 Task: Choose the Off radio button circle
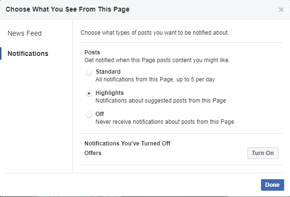click(x=89, y=115)
